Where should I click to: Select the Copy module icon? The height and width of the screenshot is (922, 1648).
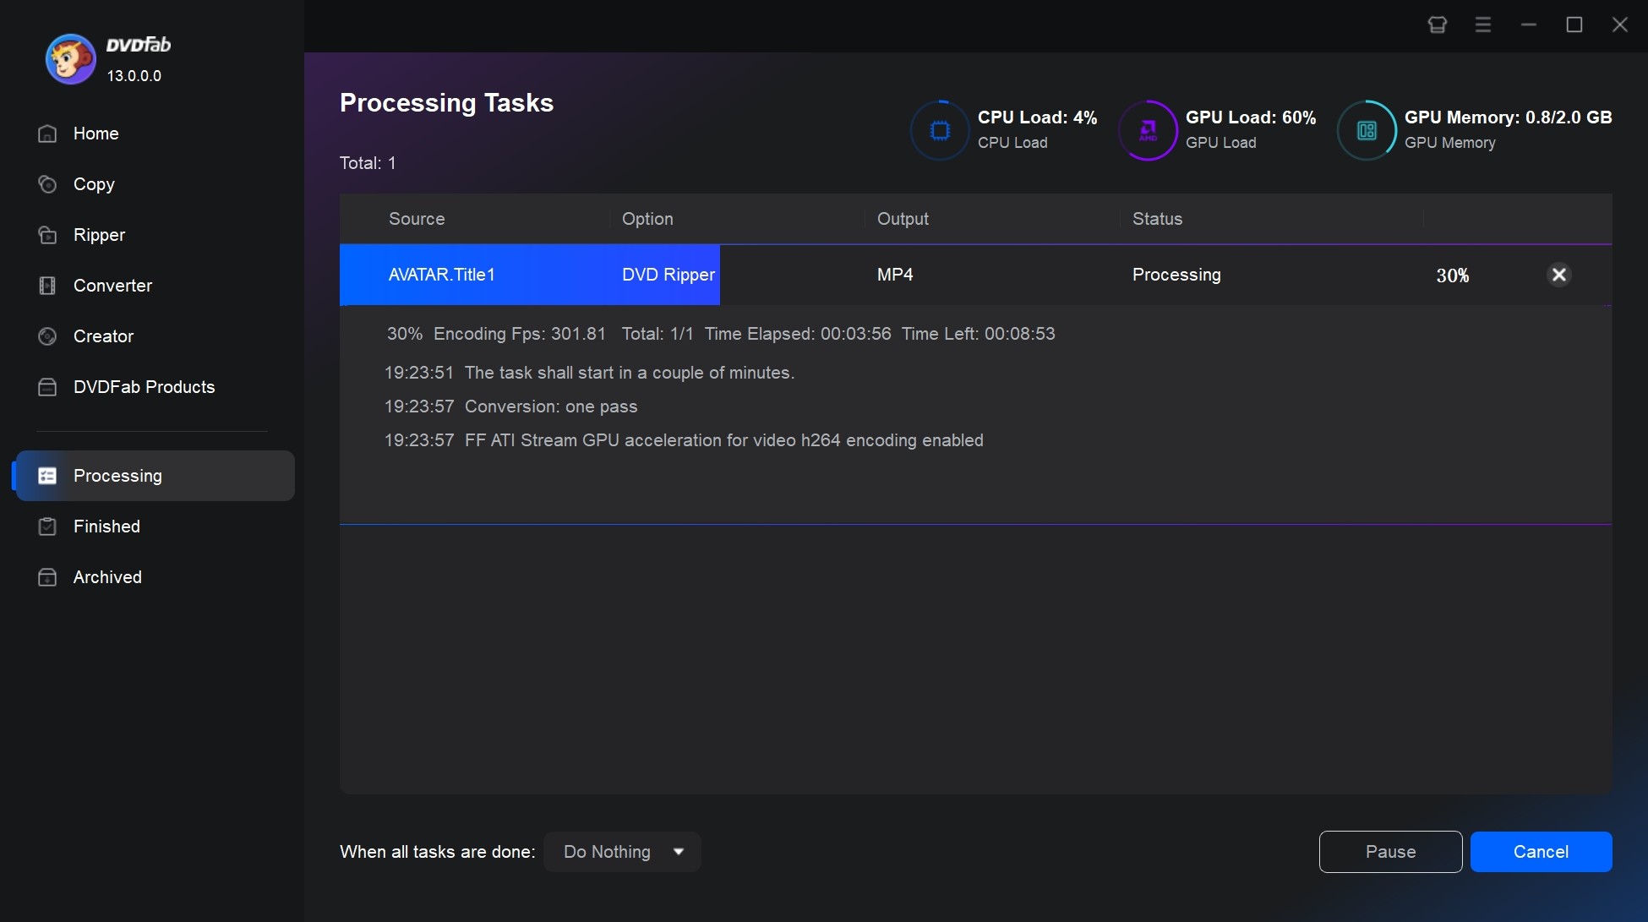[46, 183]
